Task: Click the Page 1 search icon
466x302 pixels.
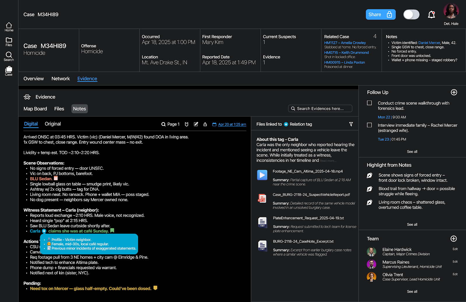Action: [163, 124]
